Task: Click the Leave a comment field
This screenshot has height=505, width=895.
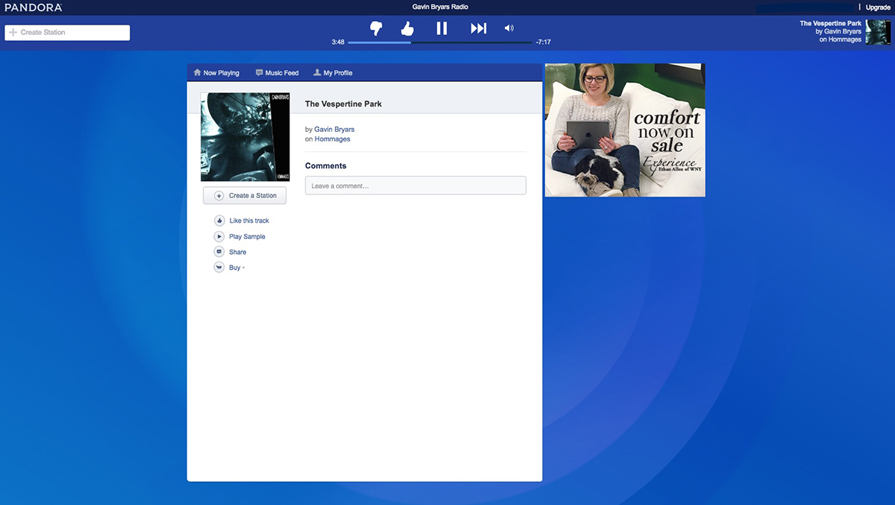Action: coord(415,185)
